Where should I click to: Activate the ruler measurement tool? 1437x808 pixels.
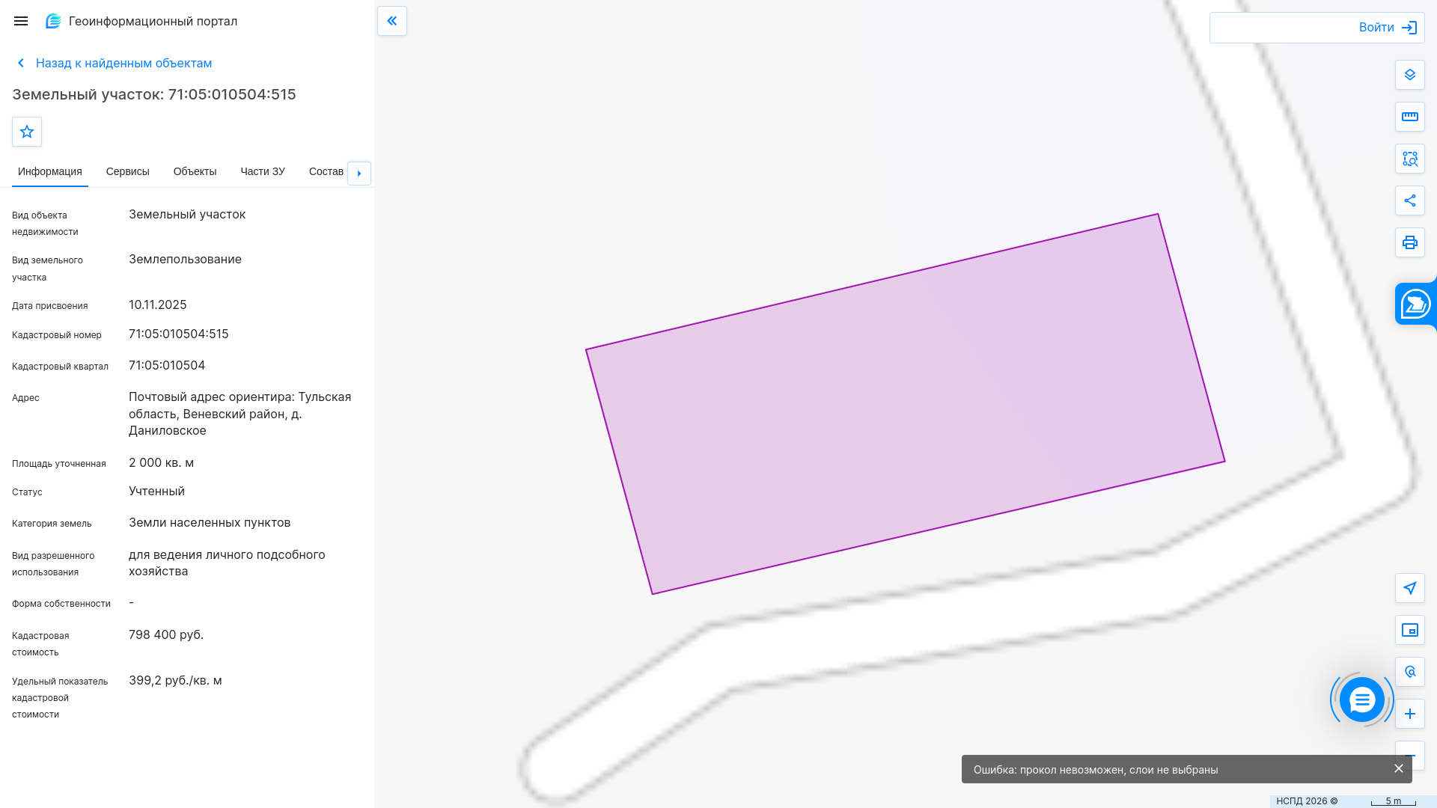tap(1410, 117)
